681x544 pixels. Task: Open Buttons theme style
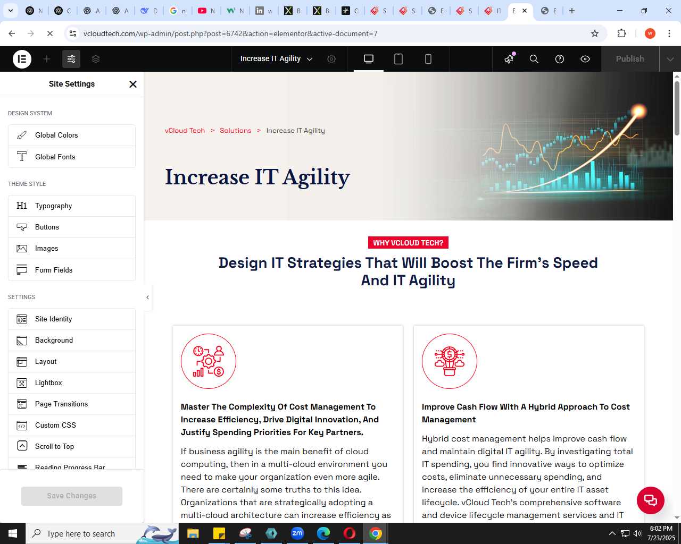click(x=72, y=227)
